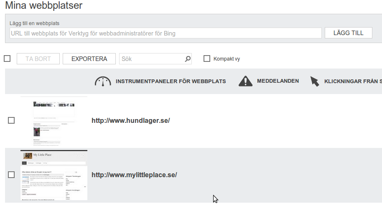Image resolution: width=382 pixels, height=206 pixels.
Task: Click the Meddelanden column header
Action: tap(278, 81)
